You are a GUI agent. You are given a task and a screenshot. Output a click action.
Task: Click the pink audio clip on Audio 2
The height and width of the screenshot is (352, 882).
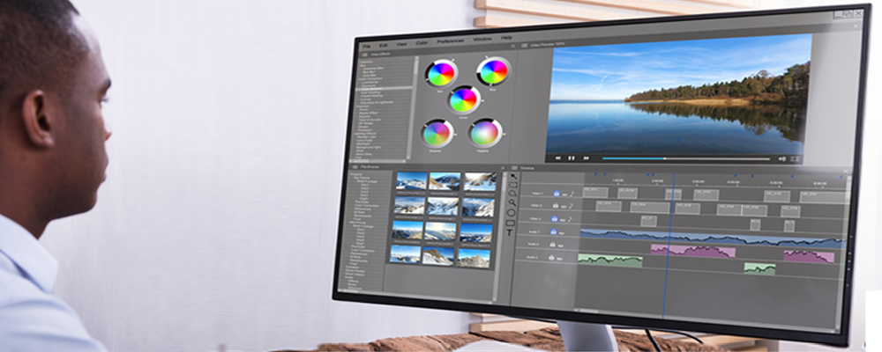tap(692, 251)
